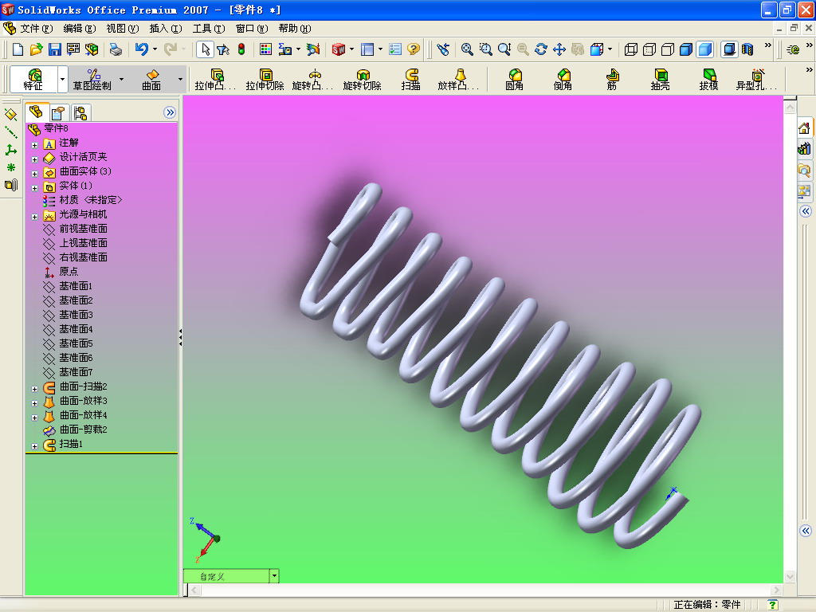Open the design library task pane icon
The image size is (816, 612).
pyautogui.click(x=805, y=149)
